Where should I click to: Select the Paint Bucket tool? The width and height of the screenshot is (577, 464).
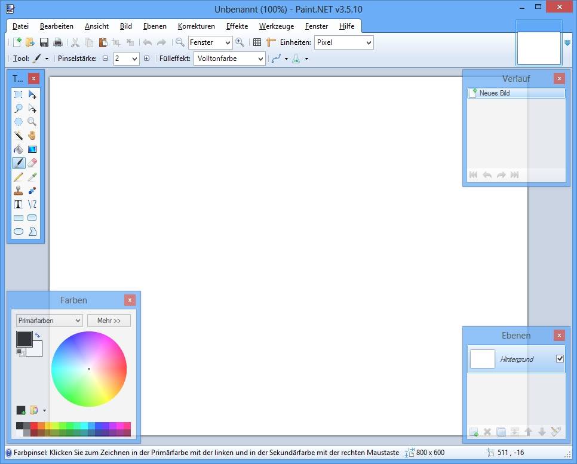19,149
